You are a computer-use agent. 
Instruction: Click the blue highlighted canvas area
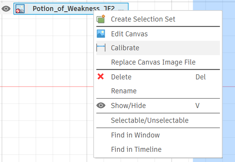(x=229, y=81)
